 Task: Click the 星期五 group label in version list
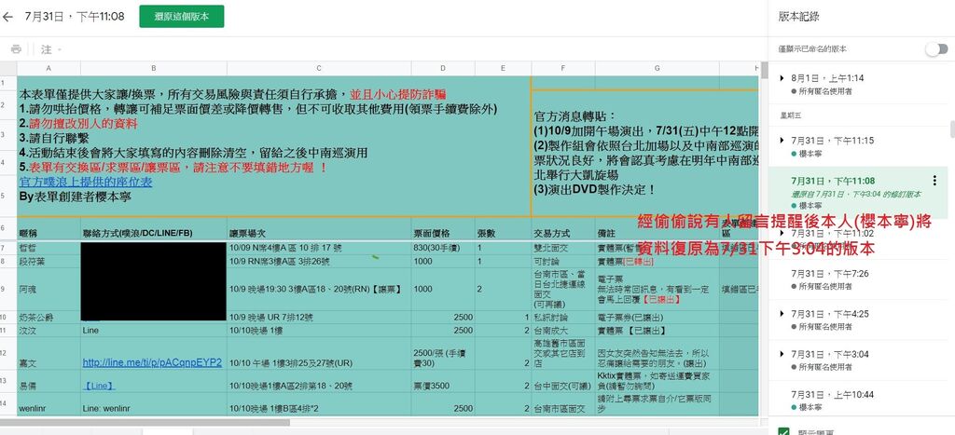click(789, 115)
